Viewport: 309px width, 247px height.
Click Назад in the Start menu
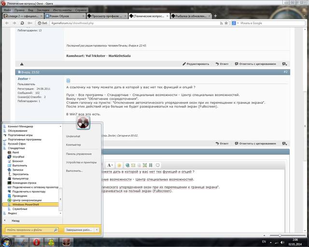coord(15,221)
